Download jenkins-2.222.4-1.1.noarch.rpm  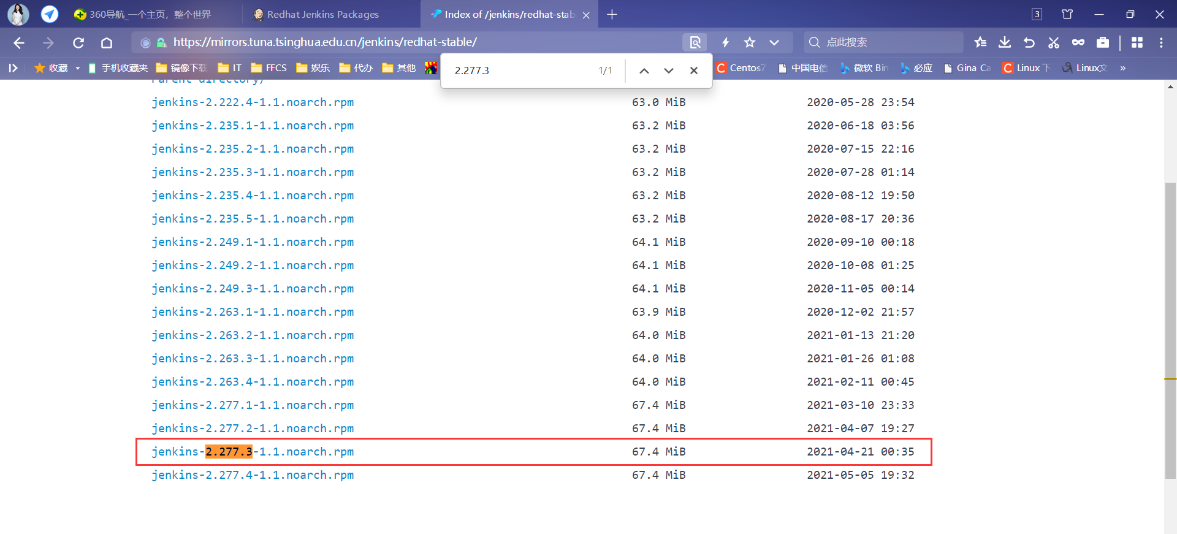(253, 102)
